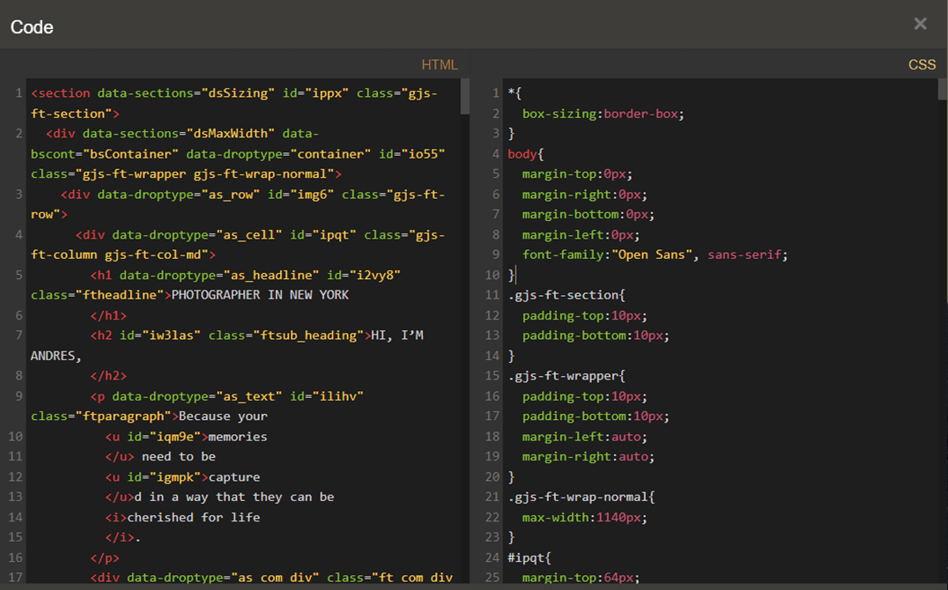Close the Code dialog with the X

click(x=920, y=24)
